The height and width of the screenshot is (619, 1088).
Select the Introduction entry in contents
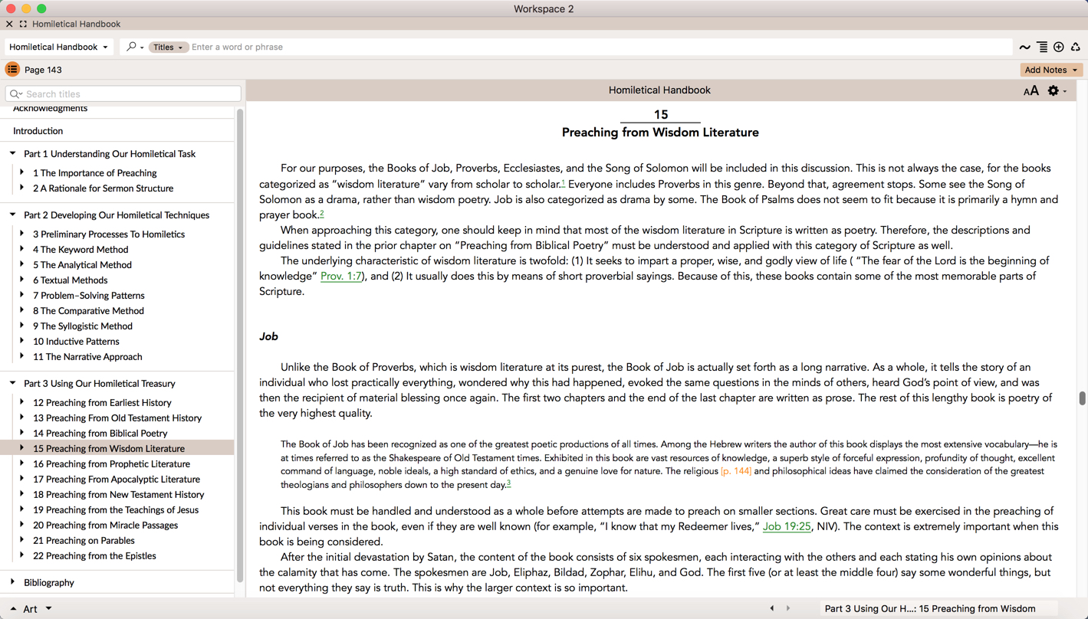pyautogui.click(x=38, y=131)
